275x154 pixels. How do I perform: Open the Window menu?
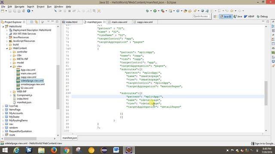(x=58, y=7)
